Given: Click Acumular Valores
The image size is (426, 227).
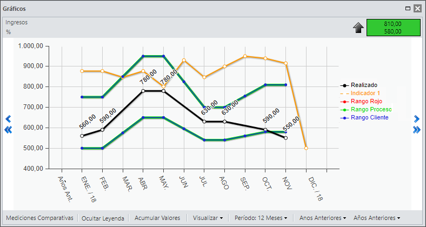Looking at the screenshot, I should click(157, 218).
